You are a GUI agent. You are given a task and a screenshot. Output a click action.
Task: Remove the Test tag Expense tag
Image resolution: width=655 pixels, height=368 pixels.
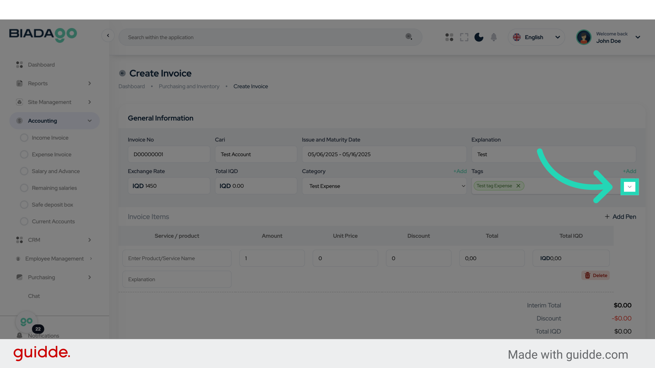(518, 186)
